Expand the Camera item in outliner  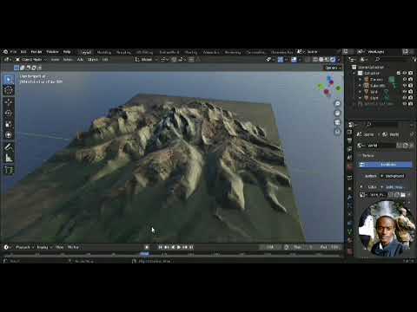click(x=360, y=80)
